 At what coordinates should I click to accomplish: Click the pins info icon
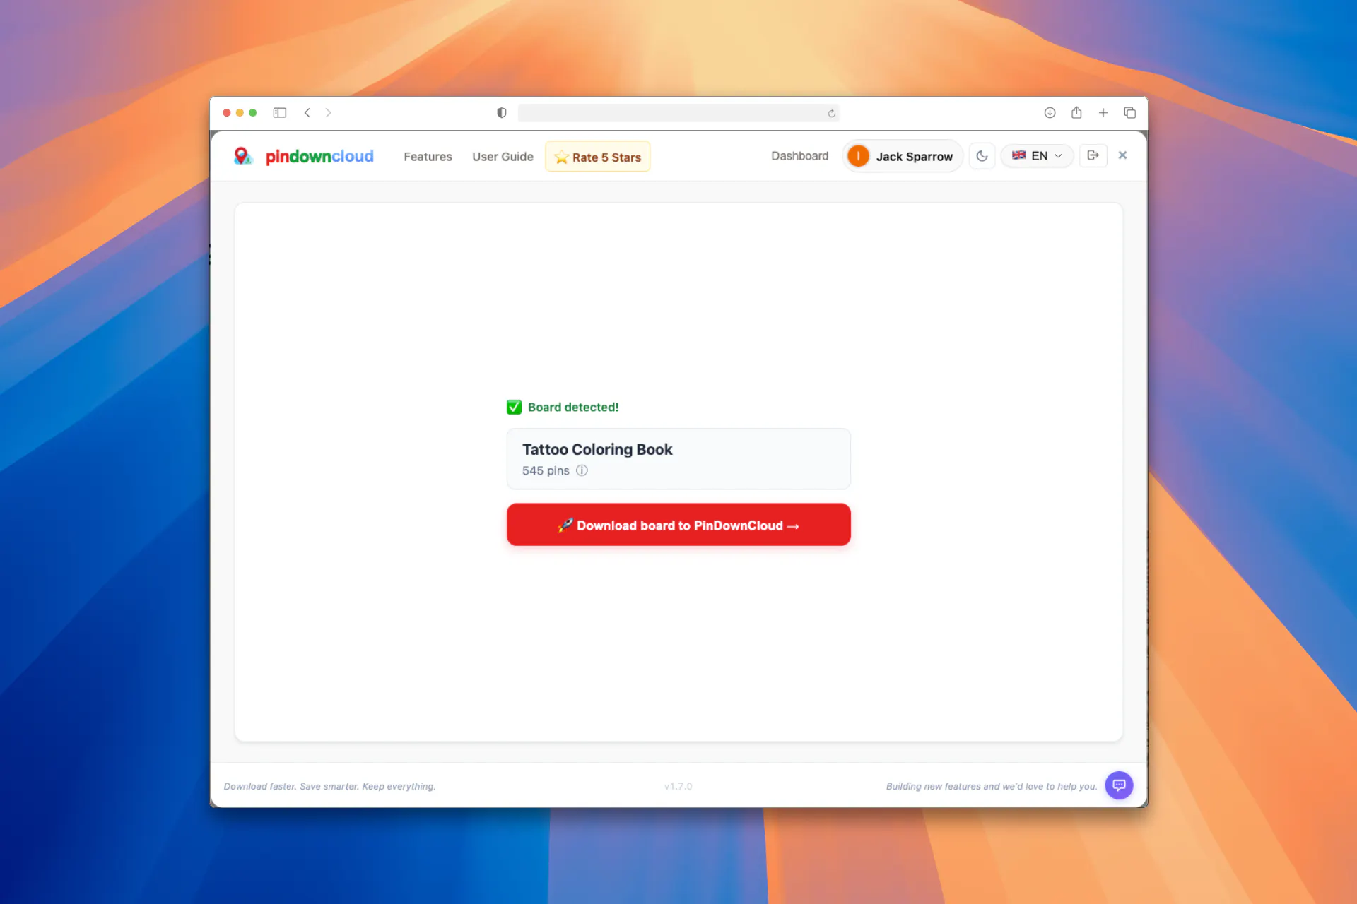coord(582,470)
